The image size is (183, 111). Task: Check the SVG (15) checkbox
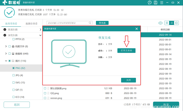(14, 83)
